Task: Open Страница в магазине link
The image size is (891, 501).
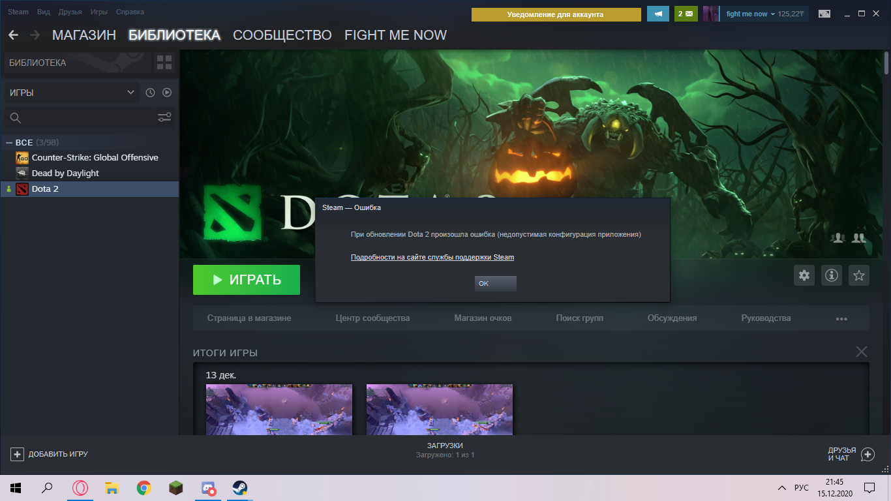Action: point(249,318)
